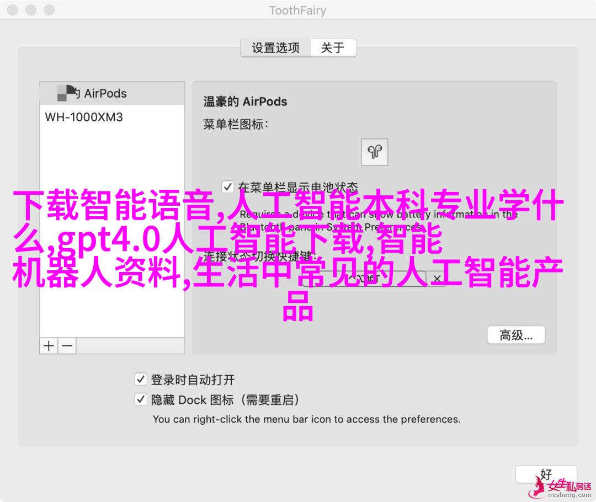The height and width of the screenshot is (502, 596).
Task: Open the 关于 tab
Action: pyautogui.click(x=333, y=48)
